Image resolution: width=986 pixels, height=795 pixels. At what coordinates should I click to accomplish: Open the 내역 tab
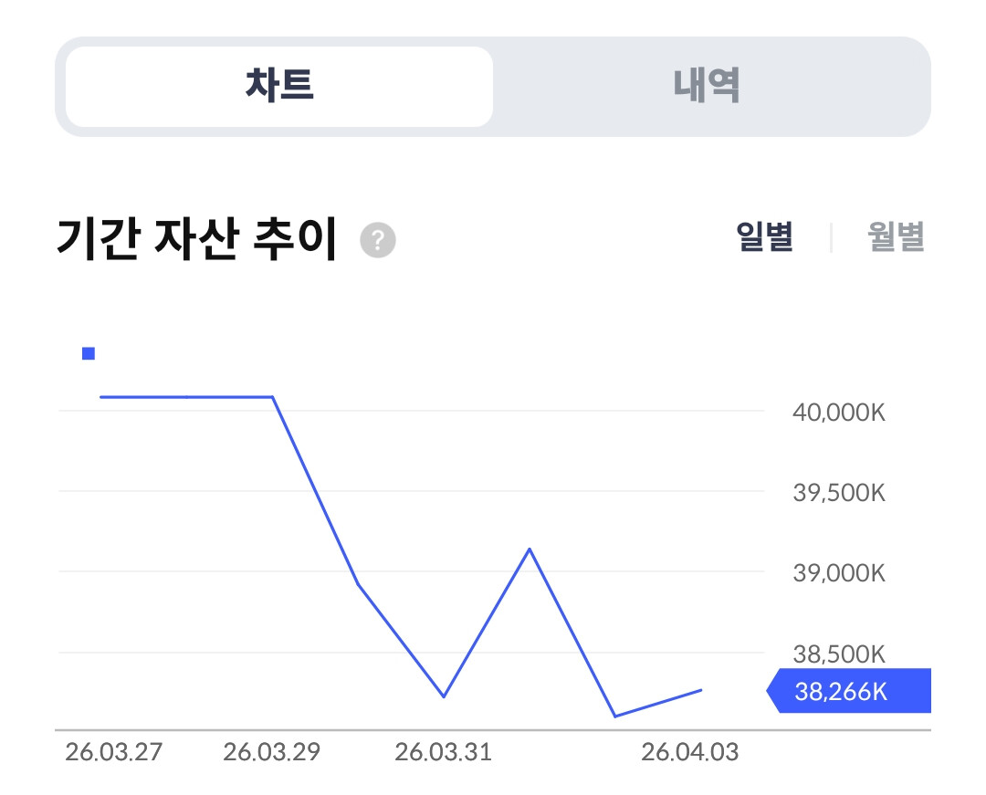(707, 87)
